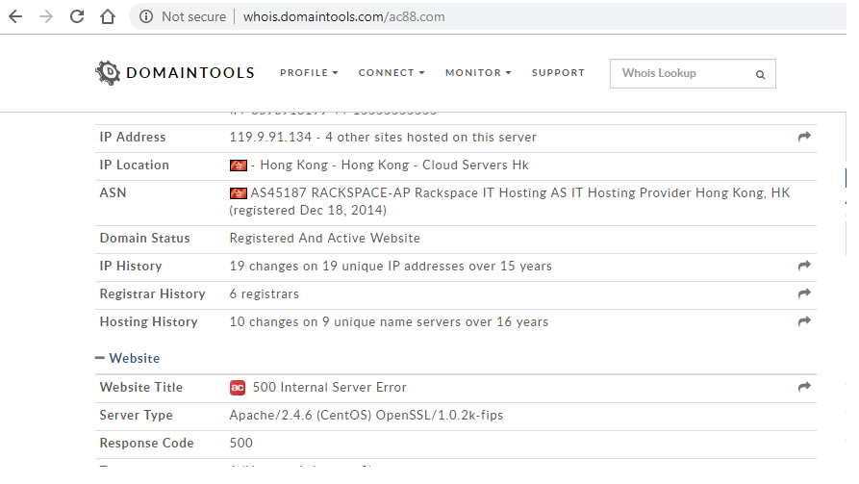Open the SUPPORT menu item
This screenshot has width=859, height=484.
pyautogui.click(x=558, y=72)
